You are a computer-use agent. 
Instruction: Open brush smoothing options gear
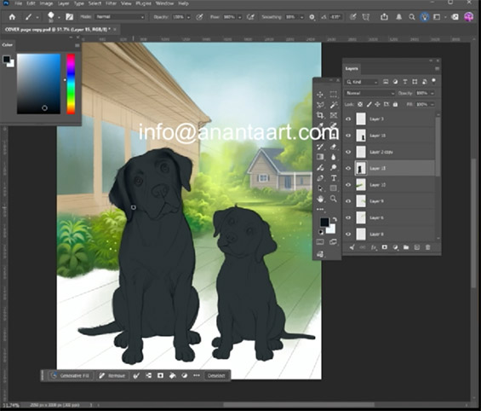pos(312,17)
